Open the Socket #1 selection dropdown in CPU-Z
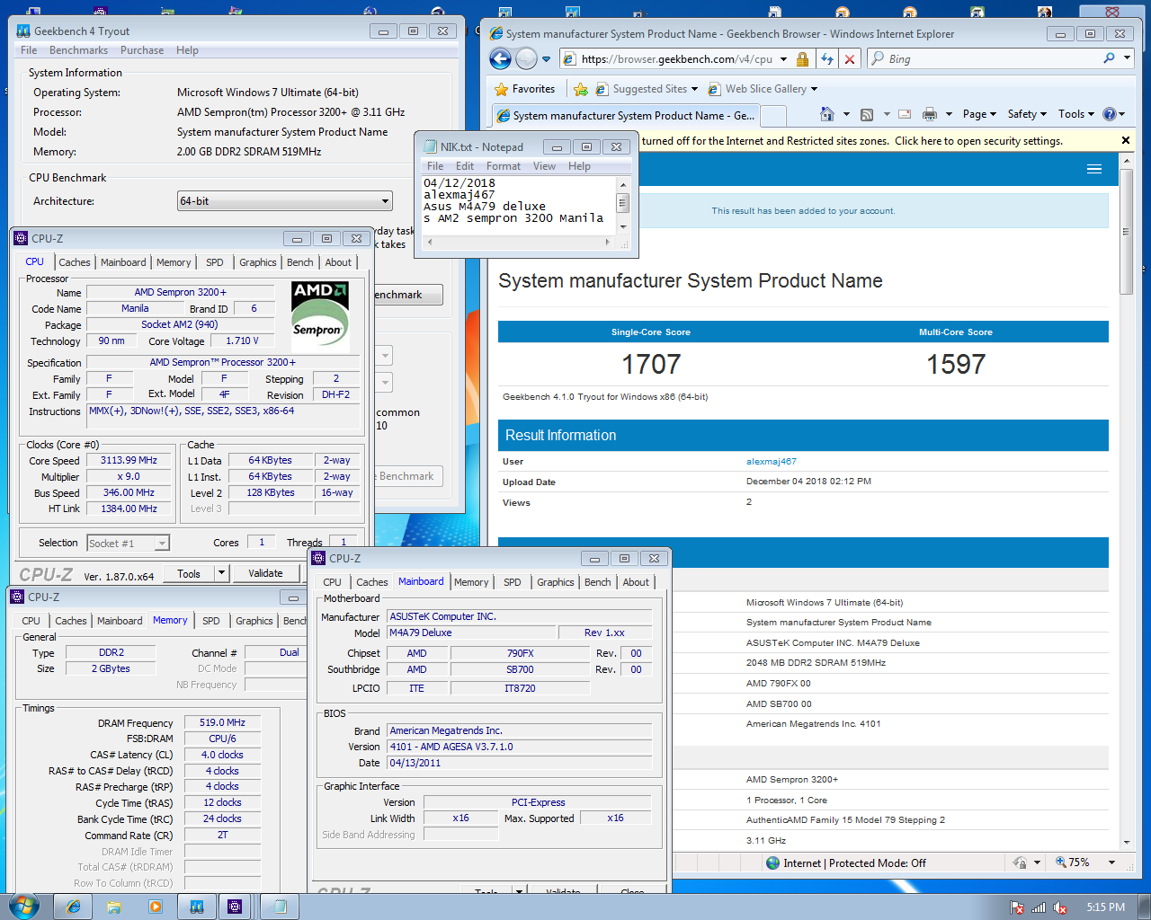The width and height of the screenshot is (1151, 920). (128, 543)
